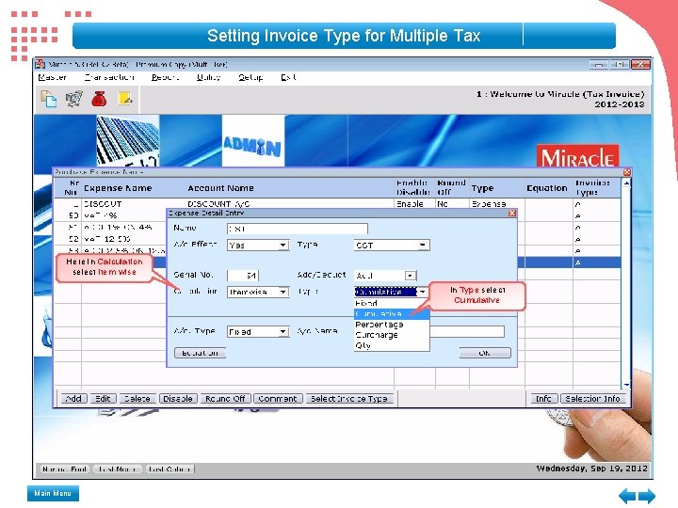Click the Expense type cell in DISCOUT row
Viewport: 678px width, 508px height.
coord(489,204)
